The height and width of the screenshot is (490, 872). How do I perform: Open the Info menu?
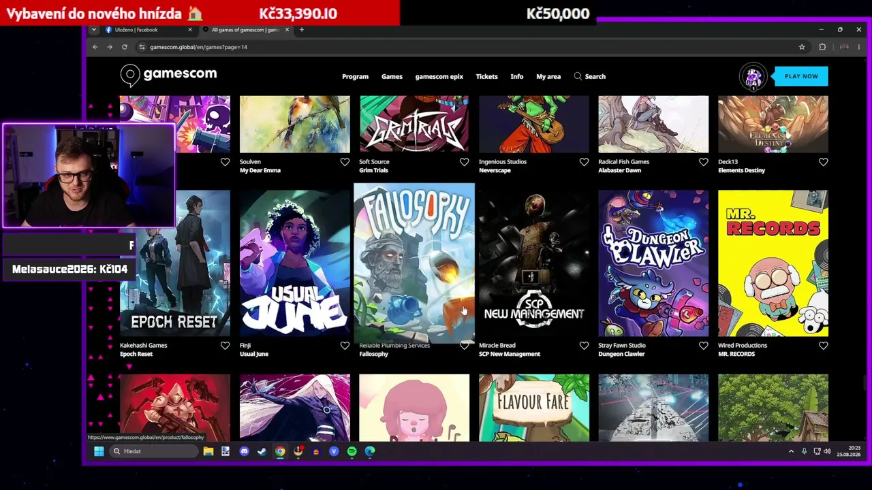517,76
